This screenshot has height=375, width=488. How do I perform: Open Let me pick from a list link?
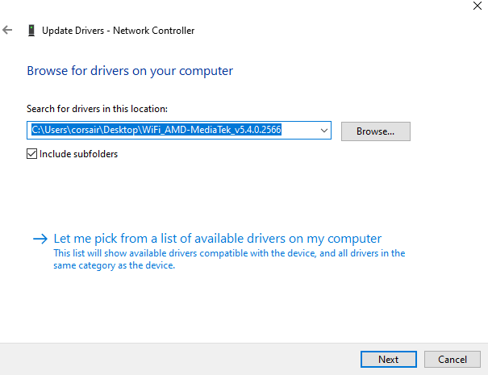[x=217, y=239]
